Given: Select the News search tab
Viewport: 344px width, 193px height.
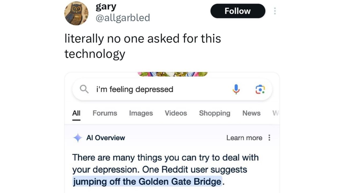Looking at the screenshot, I should pyautogui.click(x=251, y=113).
